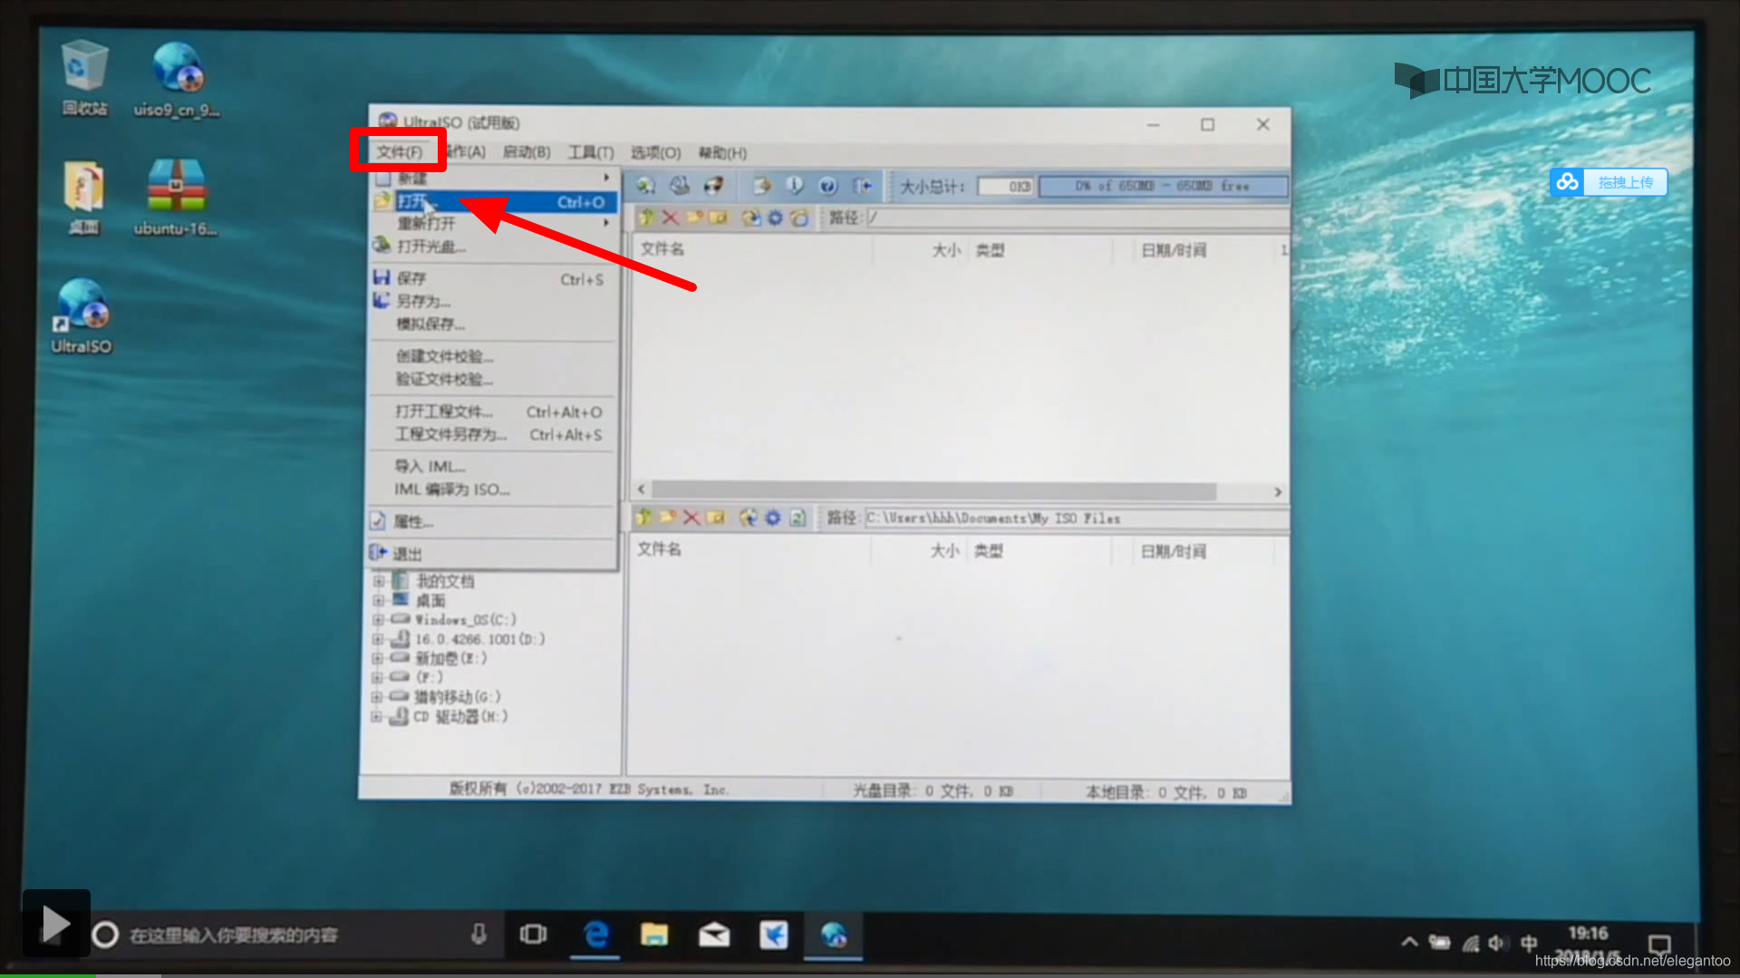The height and width of the screenshot is (978, 1740).
Task: Click the exit door icon in main toolbar
Action: click(x=862, y=186)
